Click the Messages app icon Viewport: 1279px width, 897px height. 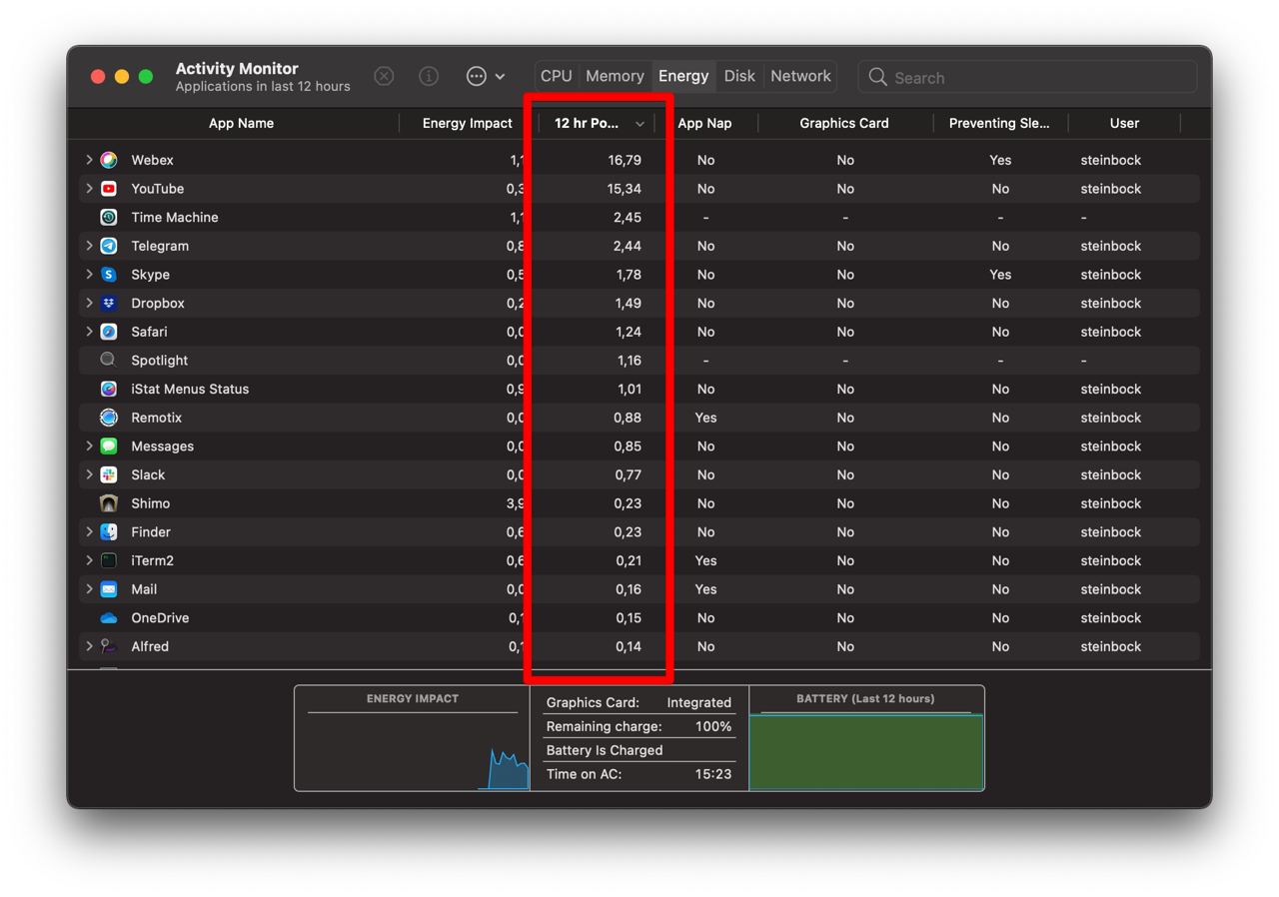coord(109,447)
